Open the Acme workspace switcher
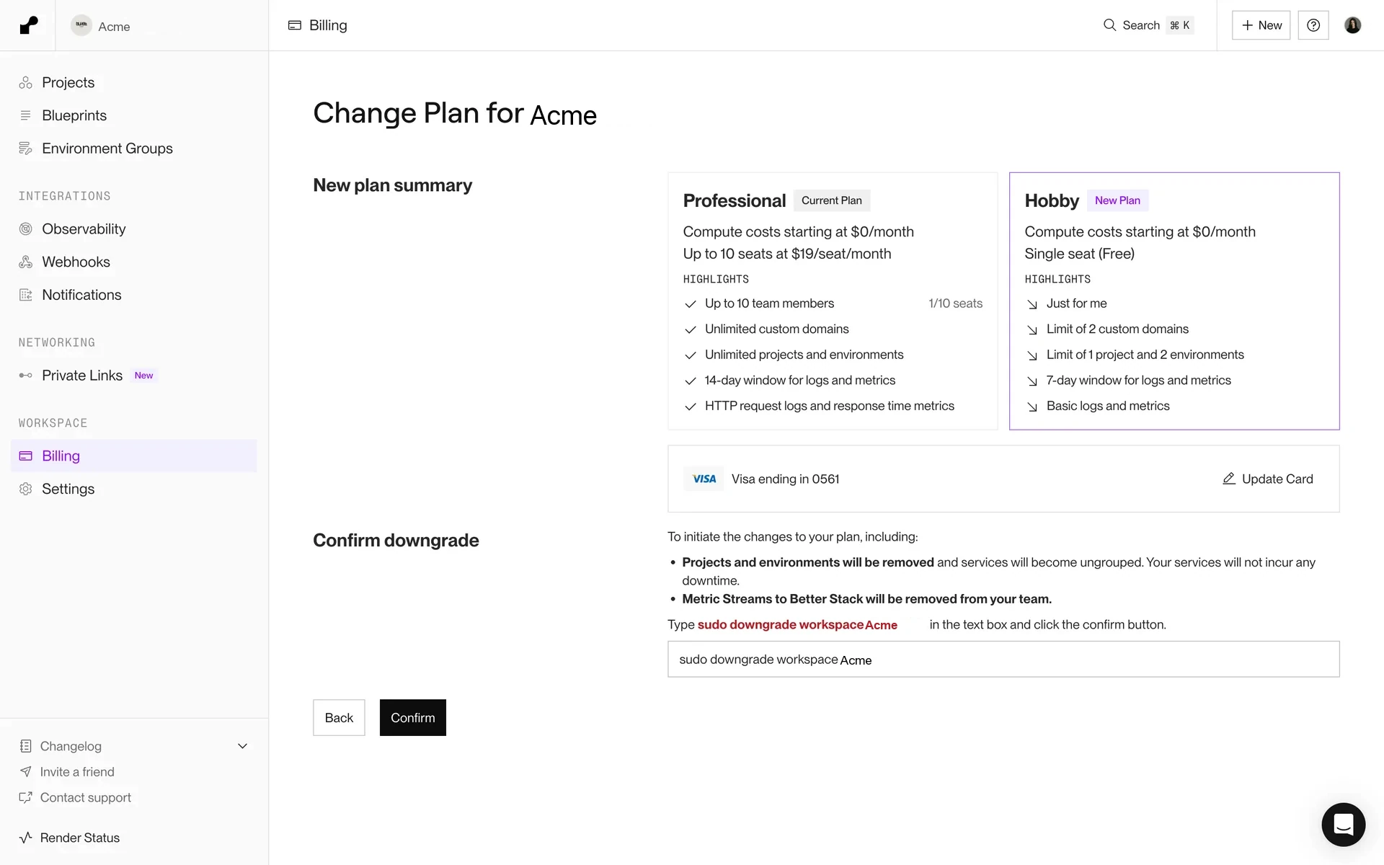Image resolution: width=1384 pixels, height=865 pixels. click(x=101, y=26)
